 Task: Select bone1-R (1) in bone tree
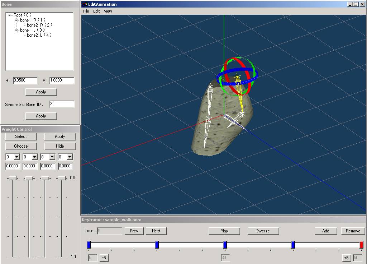coord(33,20)
